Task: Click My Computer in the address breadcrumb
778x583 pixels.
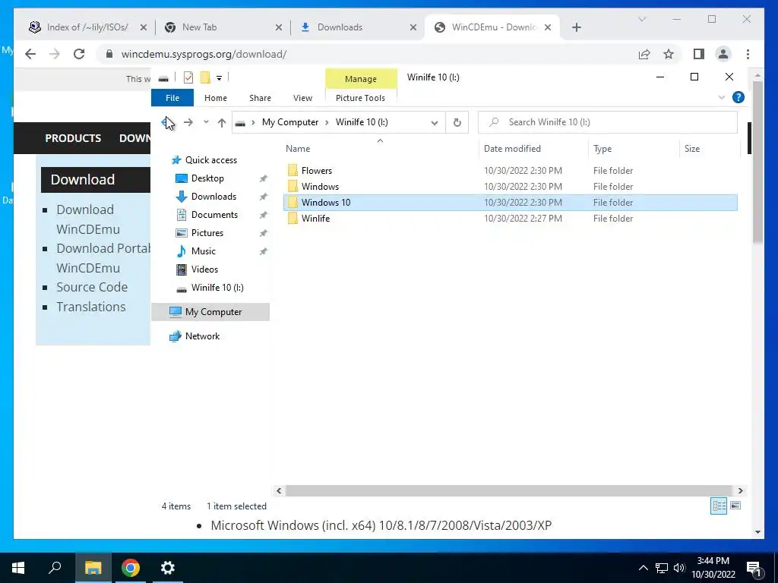Action: [290, 122]
